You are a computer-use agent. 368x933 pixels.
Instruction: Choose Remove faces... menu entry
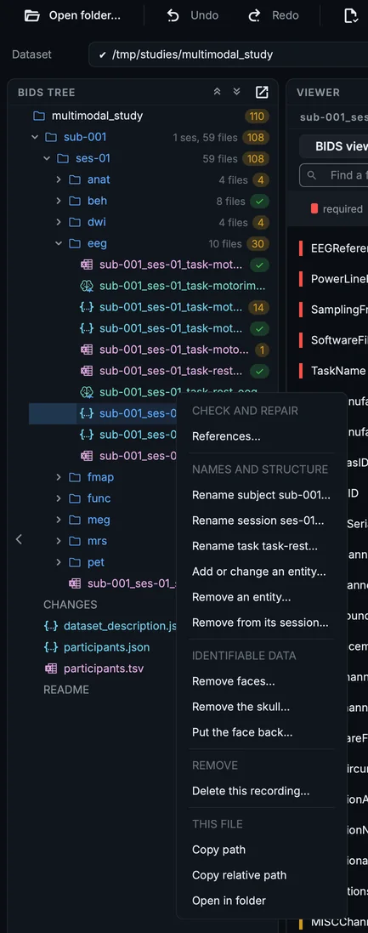[262, 681]
